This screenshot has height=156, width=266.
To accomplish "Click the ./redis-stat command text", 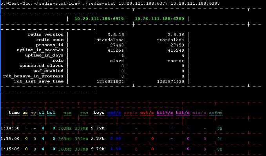I will tap(99, 4).
